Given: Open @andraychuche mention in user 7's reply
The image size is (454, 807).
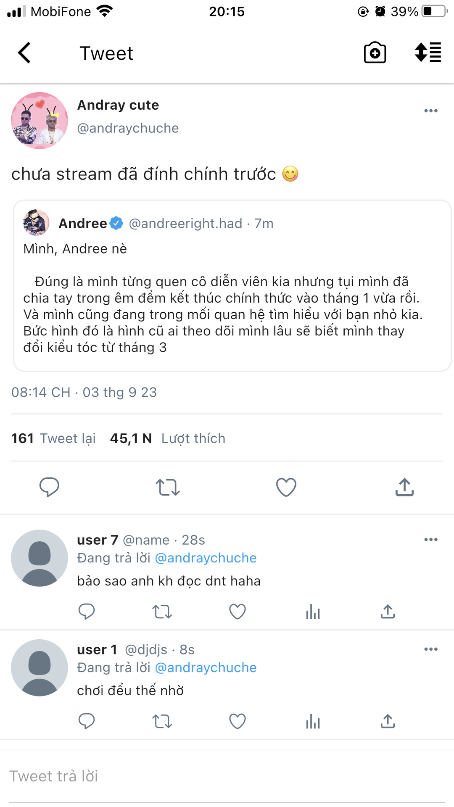Looking at the screenshot, I should (206, 558).
